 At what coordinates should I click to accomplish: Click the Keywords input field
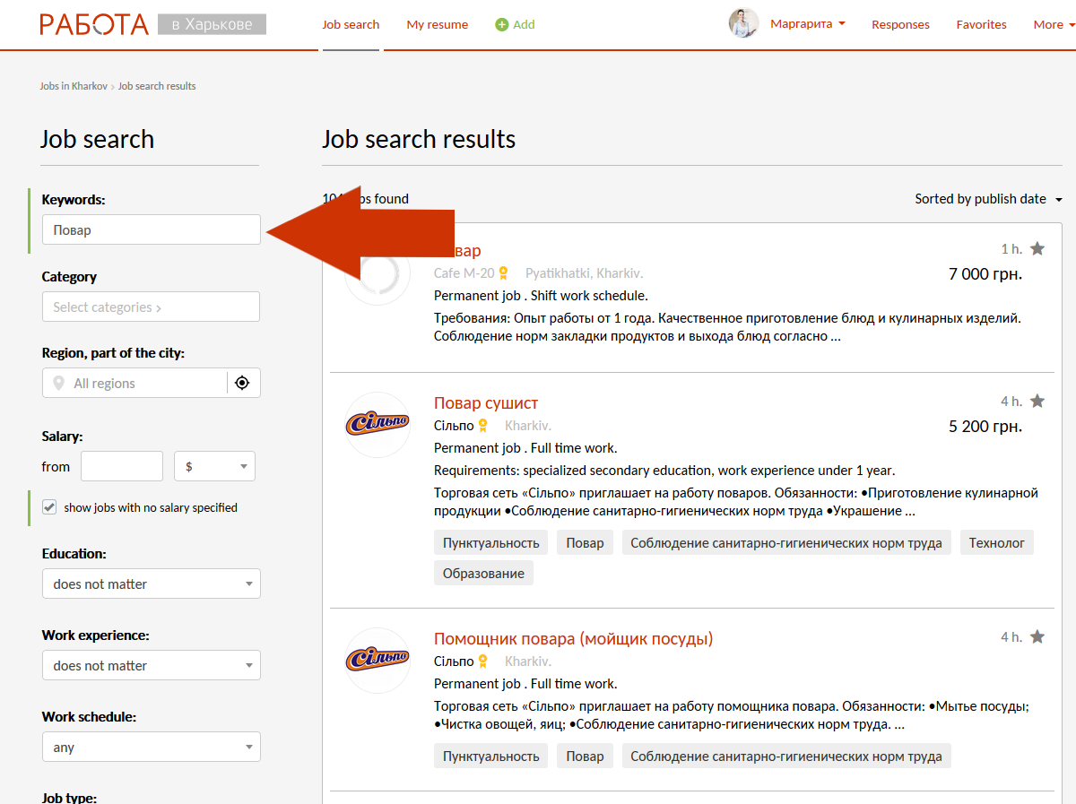(151, 229)
